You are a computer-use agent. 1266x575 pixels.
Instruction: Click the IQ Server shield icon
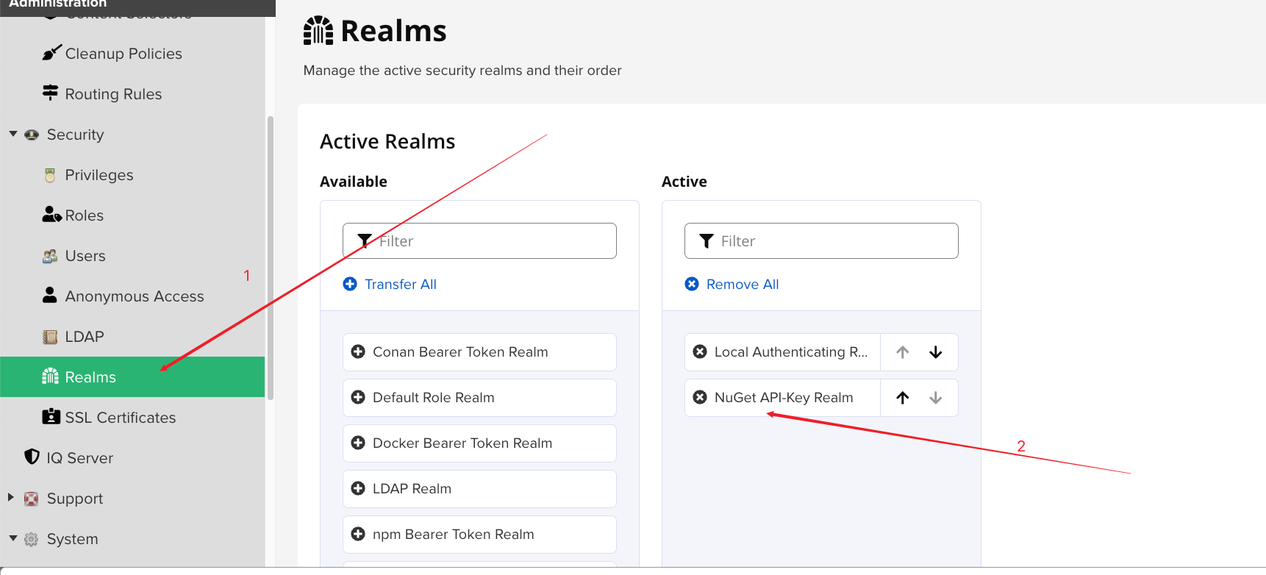32,457
